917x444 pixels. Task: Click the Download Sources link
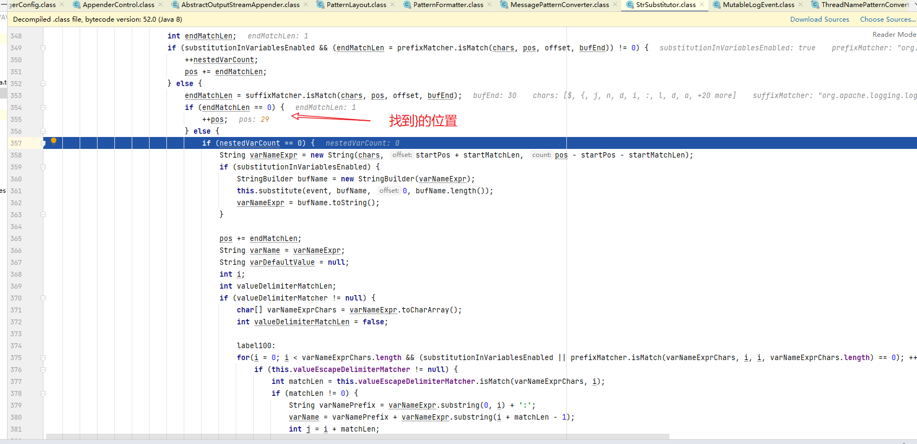click(x=819, y=19)
